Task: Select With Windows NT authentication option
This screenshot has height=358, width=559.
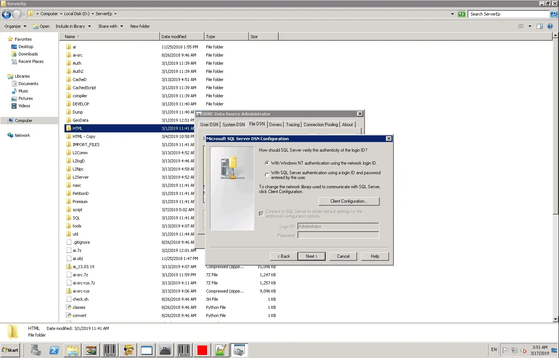Action: [267, 163]
